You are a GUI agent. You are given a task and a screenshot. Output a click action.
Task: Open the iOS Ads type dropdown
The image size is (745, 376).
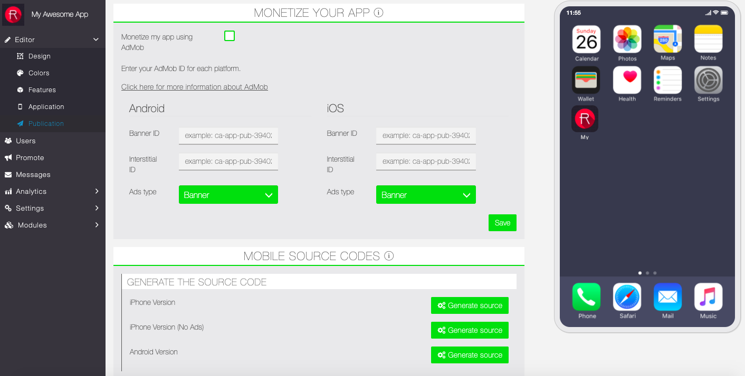click(x=426, y=195)
